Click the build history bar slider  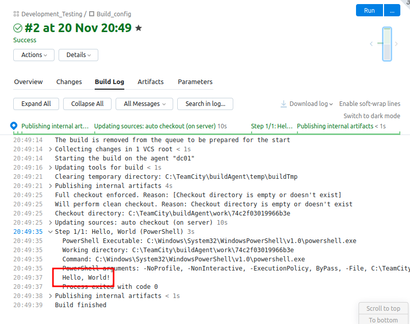387,44
